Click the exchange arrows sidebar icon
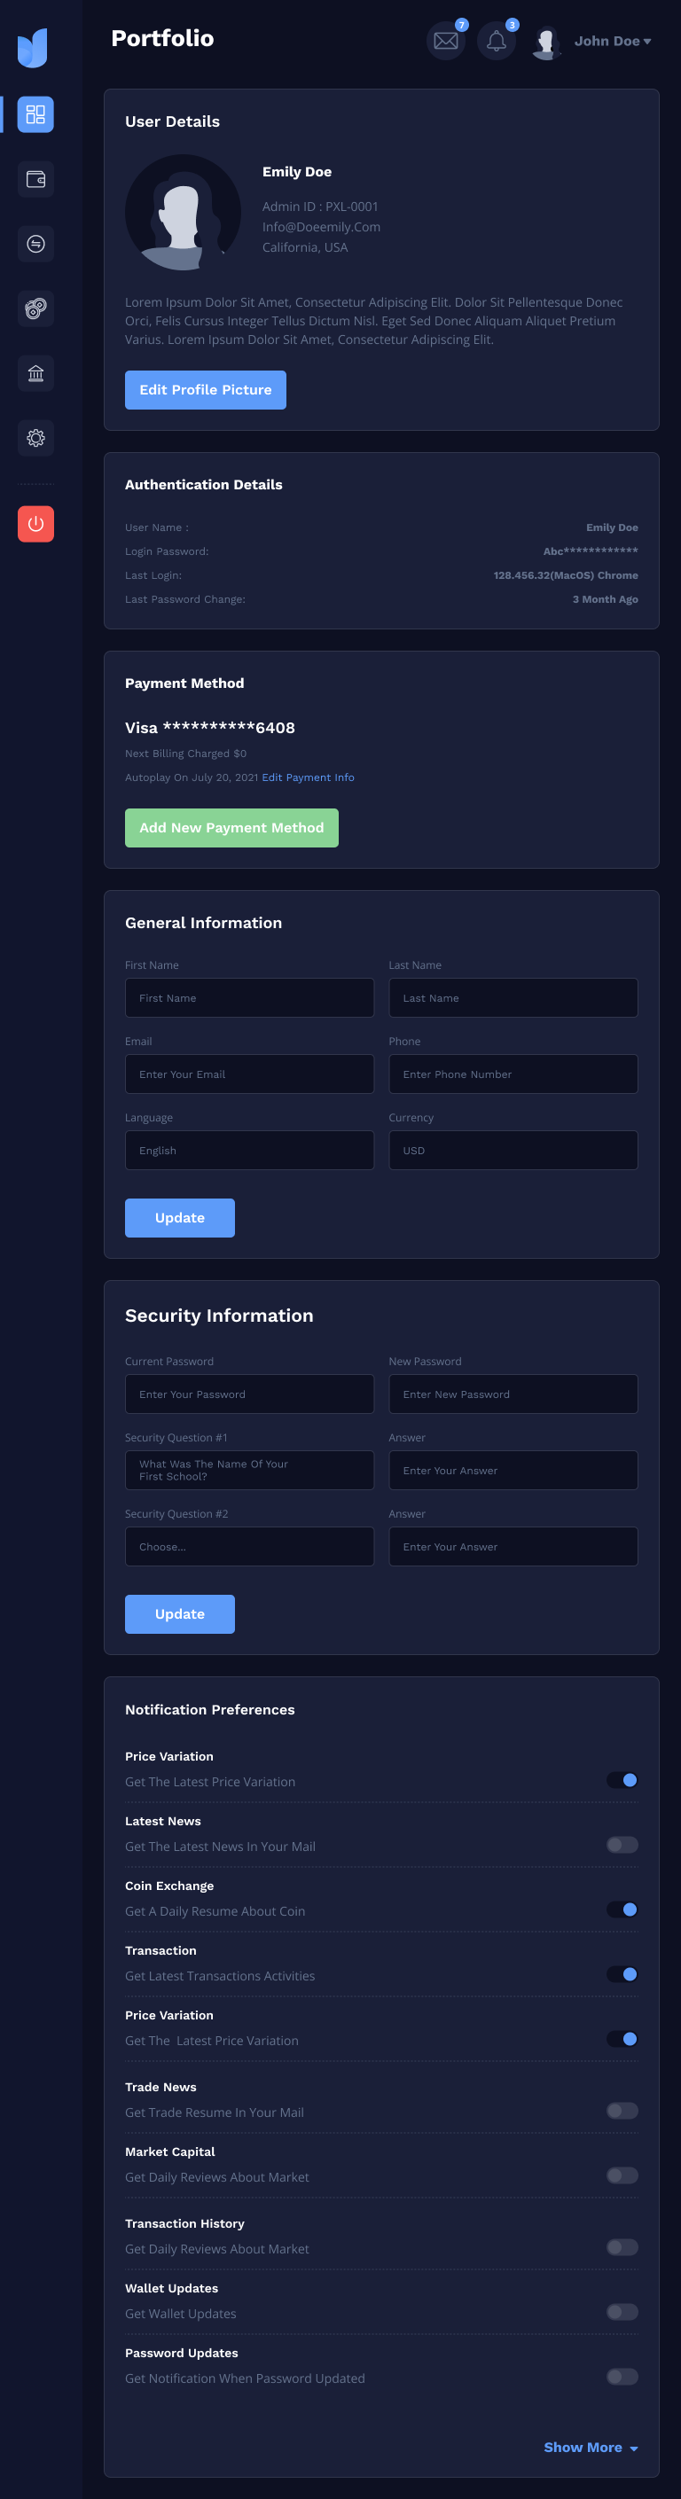Screen dimensions: 681x2499 [35, 244]
